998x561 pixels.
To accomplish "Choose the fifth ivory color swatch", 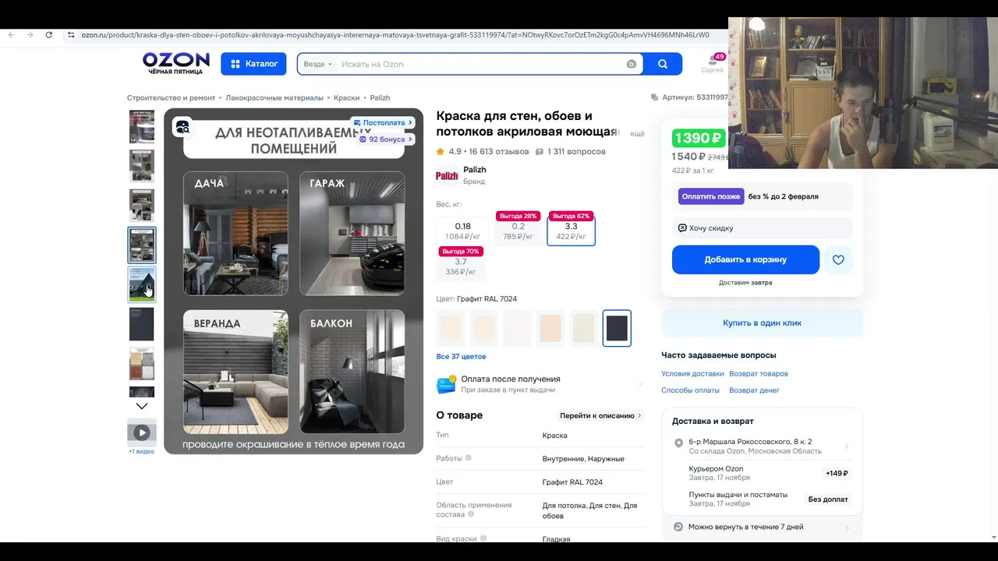I will 583,328.
